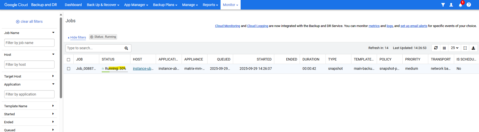Refresh the jobs table
Image resolution: width=479 pixels, height=132 pixels.
[436, 48]
